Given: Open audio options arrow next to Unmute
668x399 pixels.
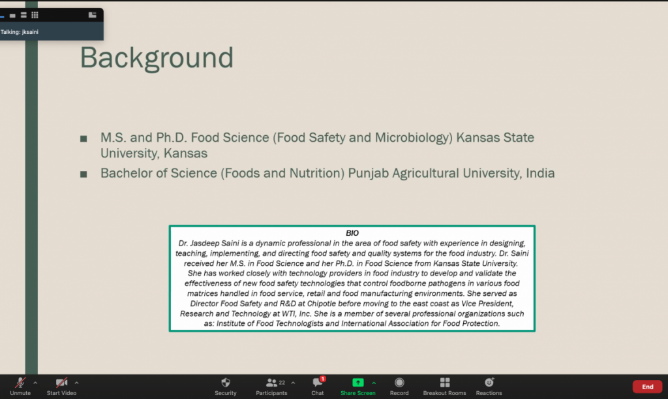Looking at the screenshot, I should (x=35, y=383).
